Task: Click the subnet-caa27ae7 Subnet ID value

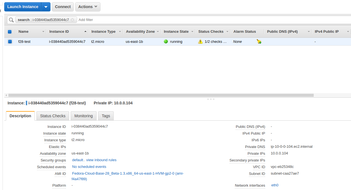Action: 285,173
